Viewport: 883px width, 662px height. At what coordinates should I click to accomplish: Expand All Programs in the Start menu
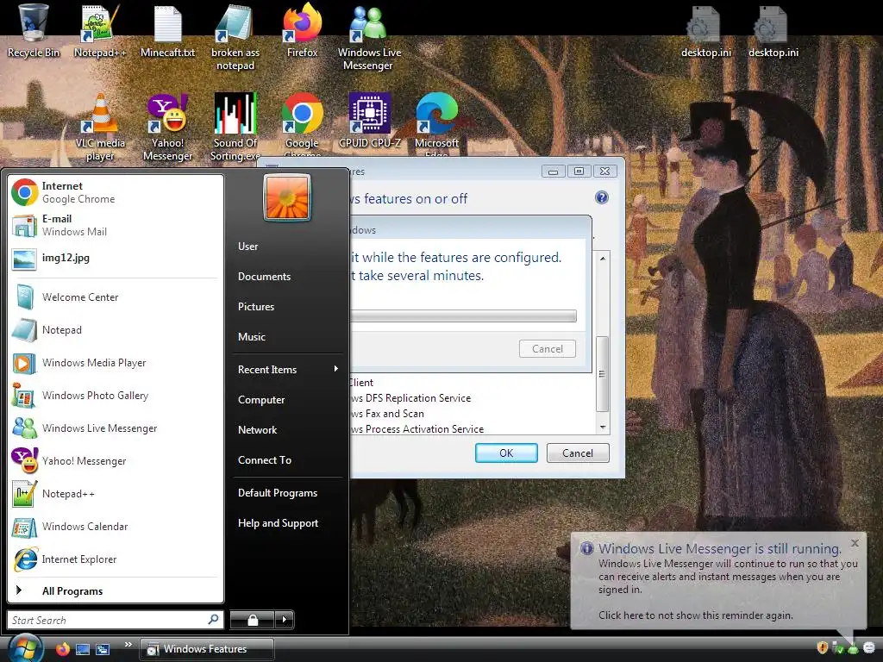(x=116, y=590)
